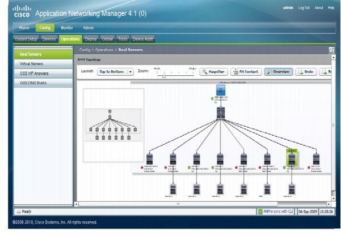This screenshot has width=341, height=237.
Task: Open the Device Audit subtab
Action: click(x=142, y=39)
